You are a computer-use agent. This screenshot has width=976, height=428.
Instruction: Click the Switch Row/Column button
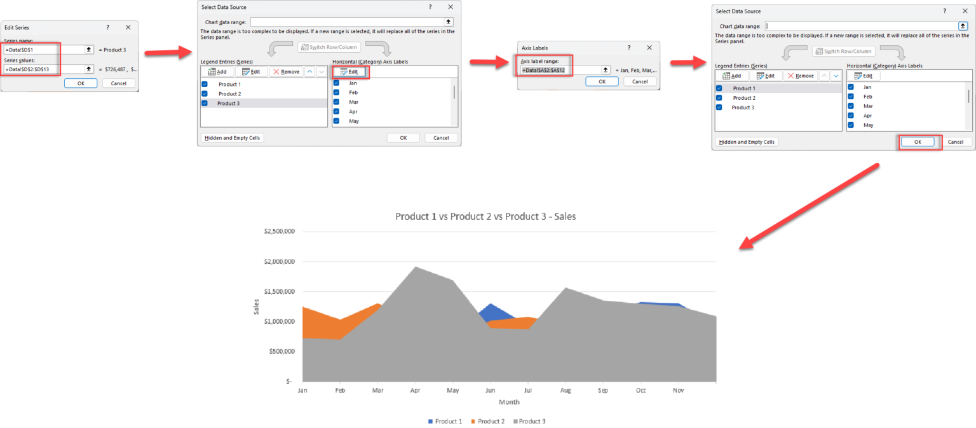click(329, 46)
